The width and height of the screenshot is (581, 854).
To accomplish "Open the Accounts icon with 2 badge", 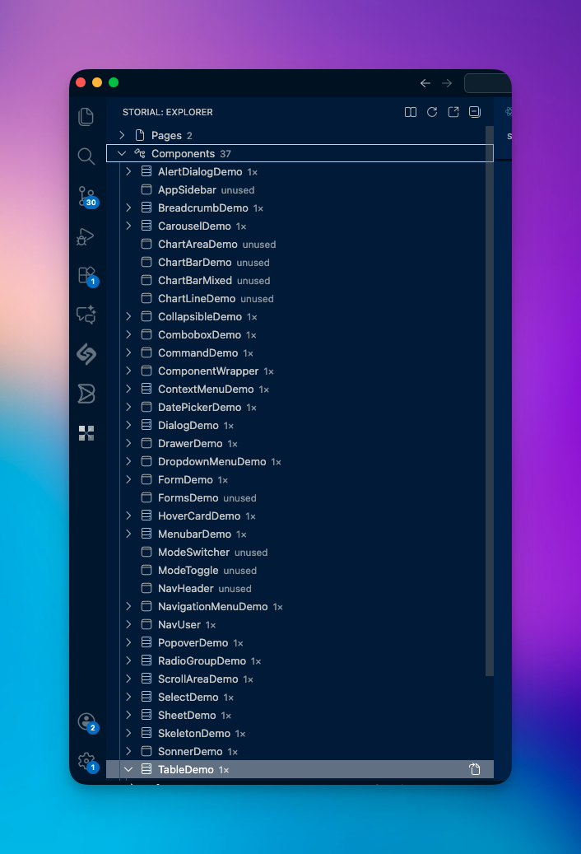I will pos(87,722).
